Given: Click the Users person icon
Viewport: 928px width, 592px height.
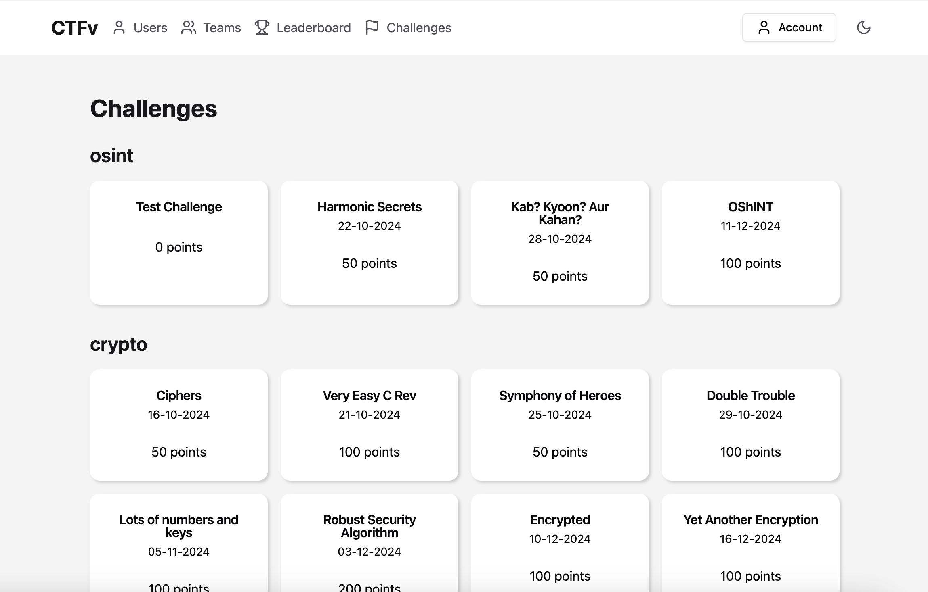Looking at the screenshot, I should pos(119,28).
